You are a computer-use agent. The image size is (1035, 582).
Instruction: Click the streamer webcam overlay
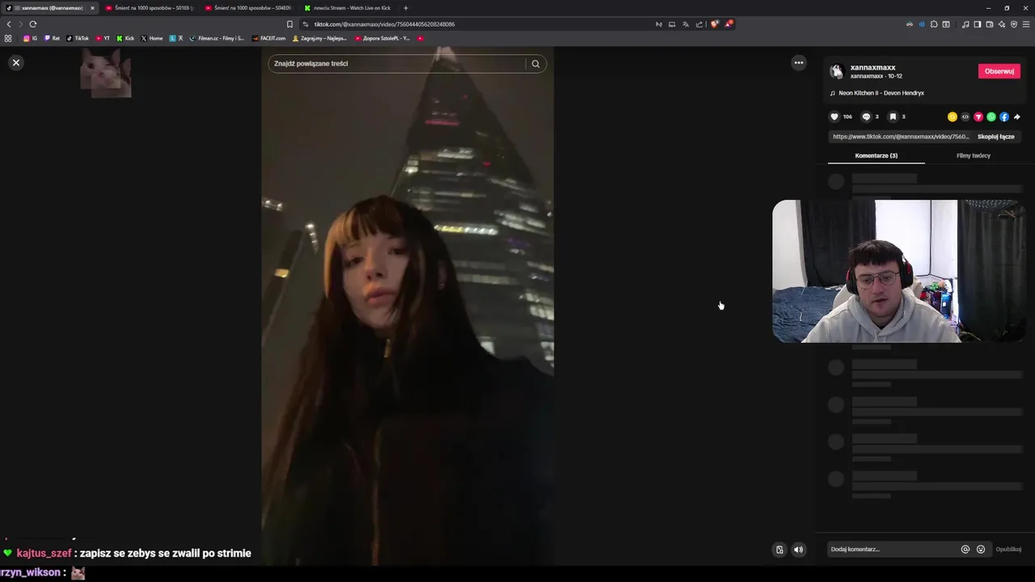pos(898,272)
